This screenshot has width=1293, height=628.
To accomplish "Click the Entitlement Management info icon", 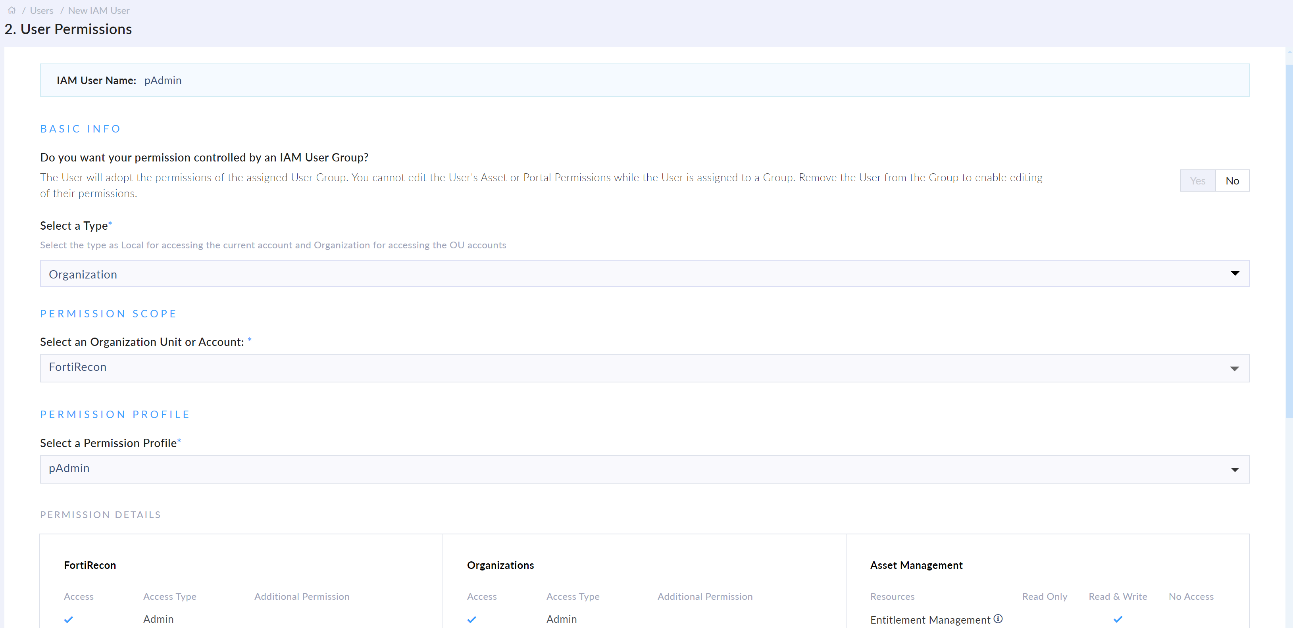I will point(998,618).
